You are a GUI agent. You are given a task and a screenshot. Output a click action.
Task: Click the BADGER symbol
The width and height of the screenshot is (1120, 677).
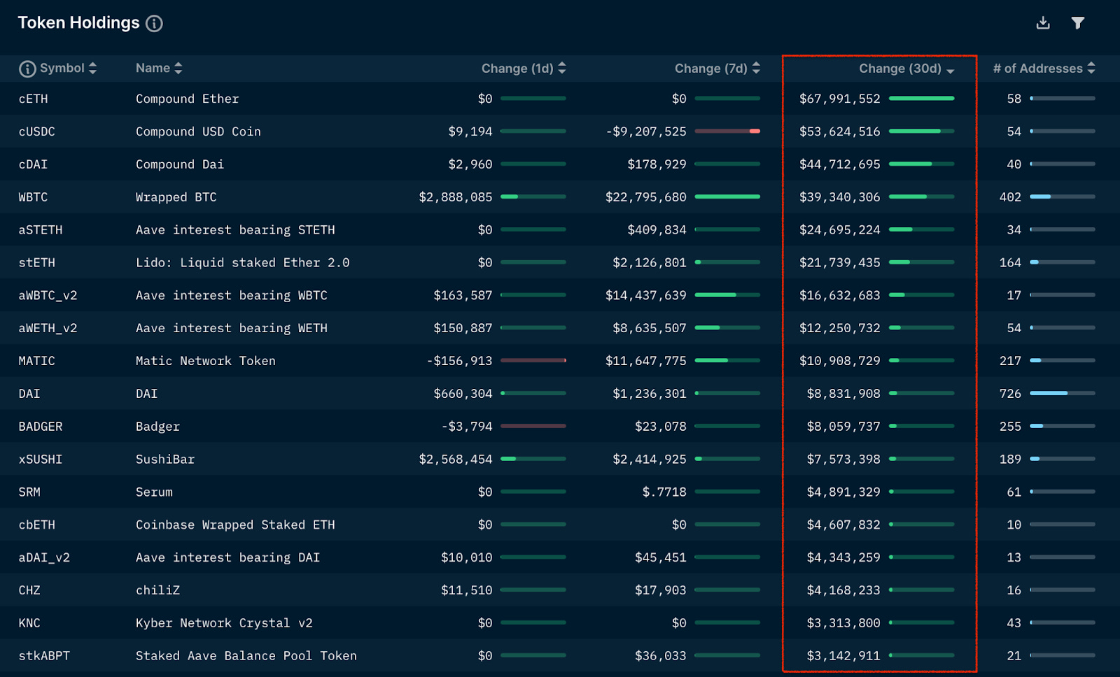41,427
